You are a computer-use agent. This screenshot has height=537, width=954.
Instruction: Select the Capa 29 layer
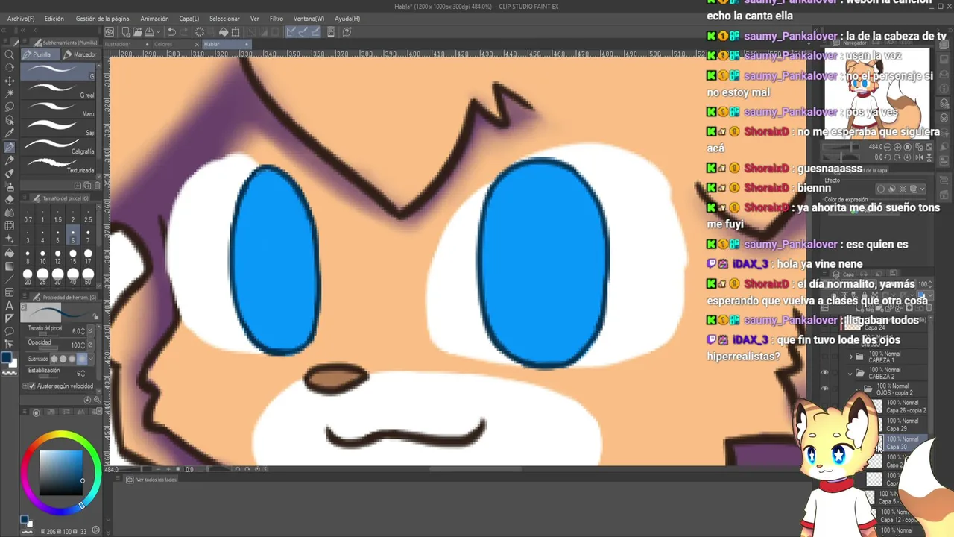click(x=898, y=424)
